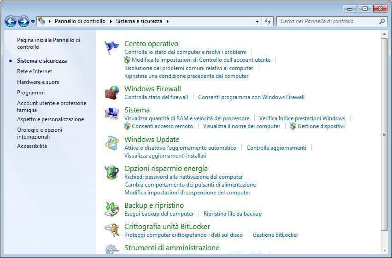Open Attiva o disattiva l'aggiornamento automatico

(x=180, y=148)
